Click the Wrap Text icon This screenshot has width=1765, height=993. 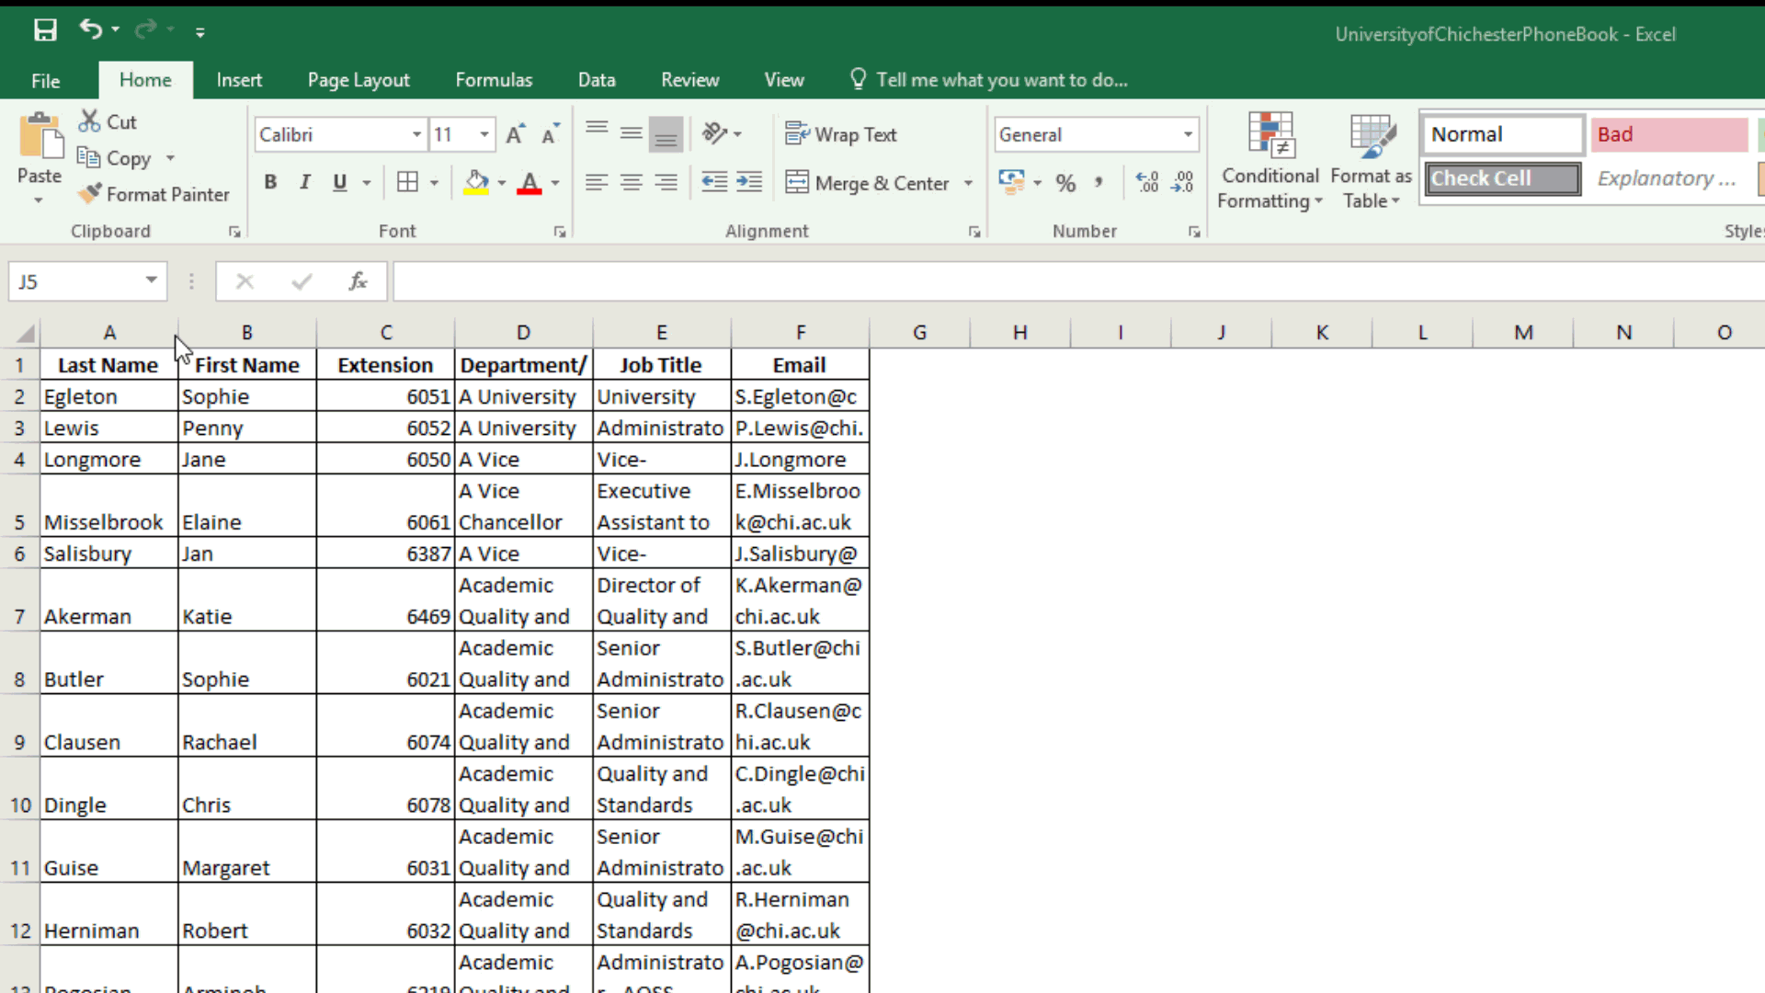(x=841, y=133)
